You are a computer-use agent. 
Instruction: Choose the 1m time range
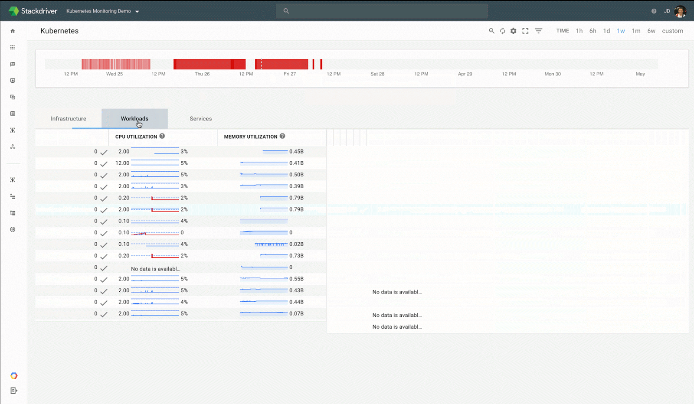tap(636, 31)
